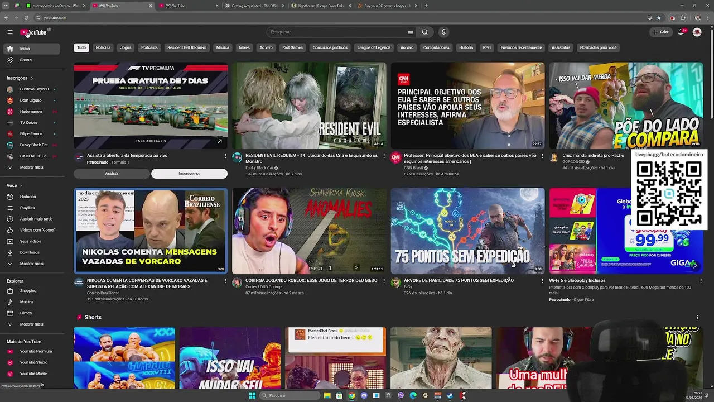Image resolution: width=714 pixels, height=402 pixels.
Task: Open Seus vídeos in sidebar
Action: (31, 241)
